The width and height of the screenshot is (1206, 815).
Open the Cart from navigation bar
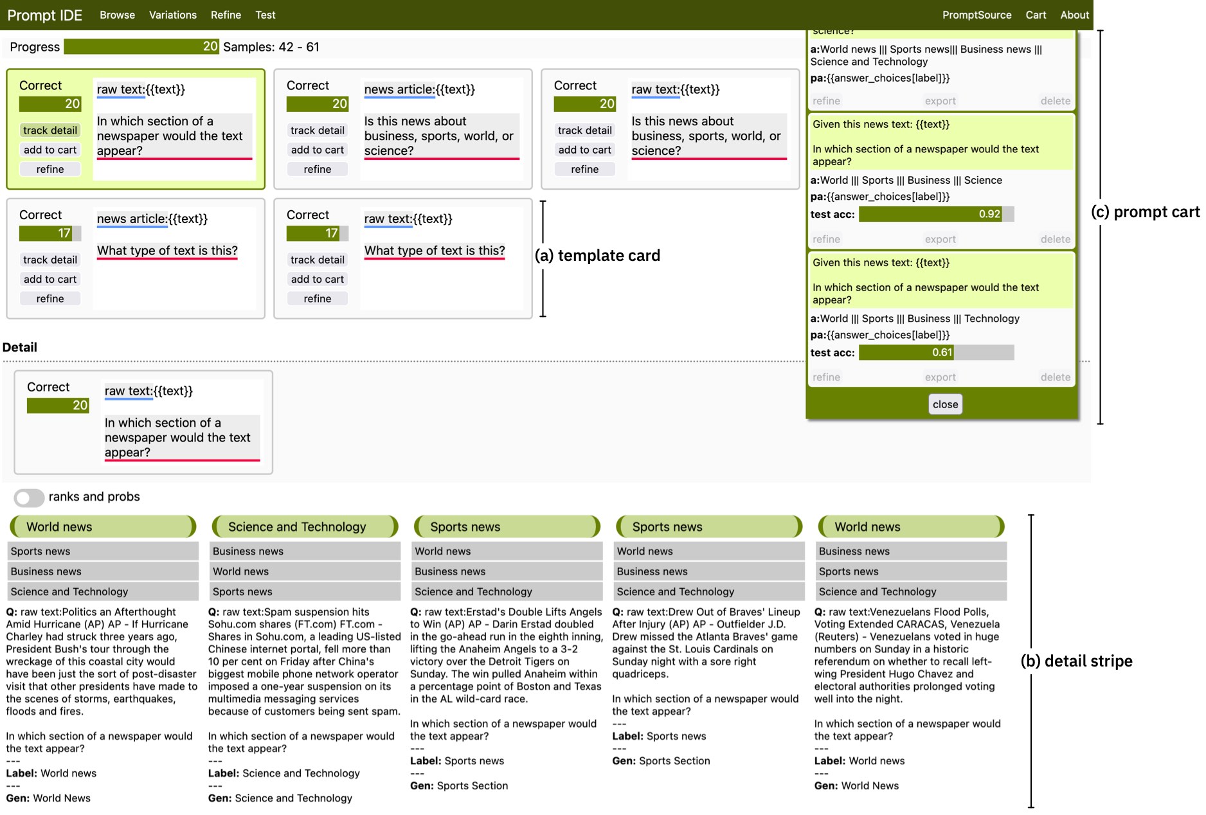(x=1035, y=15)
